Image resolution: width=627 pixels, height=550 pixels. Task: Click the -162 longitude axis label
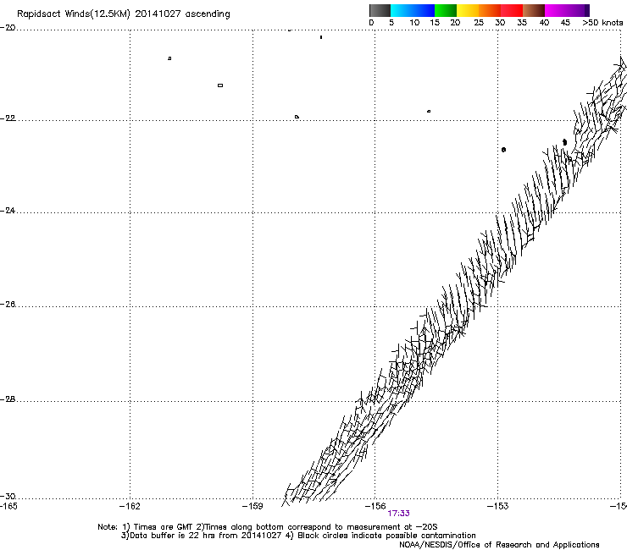point(130,507)
